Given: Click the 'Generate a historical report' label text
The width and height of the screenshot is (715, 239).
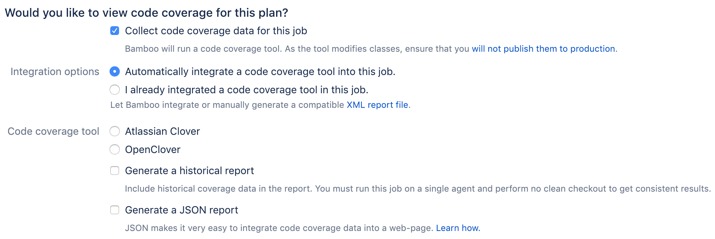Looking at the screenshot, I should pos(190,171).
